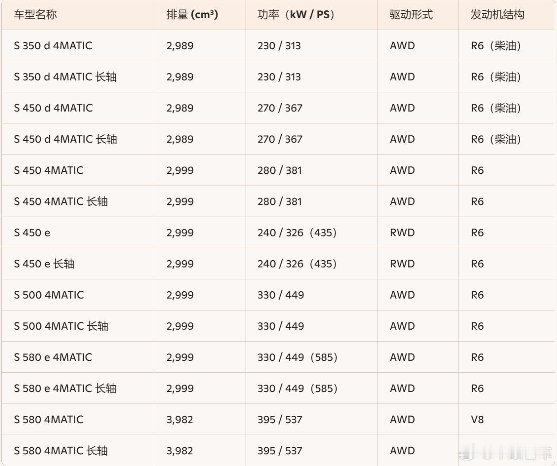Viewport: 557px width, 466px height.
Task: Click R6 engine in the S 500 4MATIC row
Action: [477, 295]
